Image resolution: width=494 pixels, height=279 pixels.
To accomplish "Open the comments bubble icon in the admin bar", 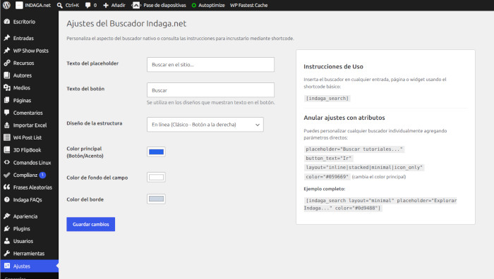I will click(88, 6).
